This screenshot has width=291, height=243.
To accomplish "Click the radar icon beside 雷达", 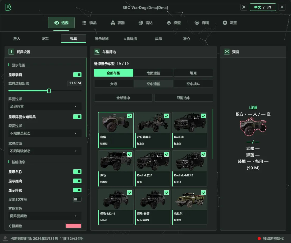I will pos(141,23).
